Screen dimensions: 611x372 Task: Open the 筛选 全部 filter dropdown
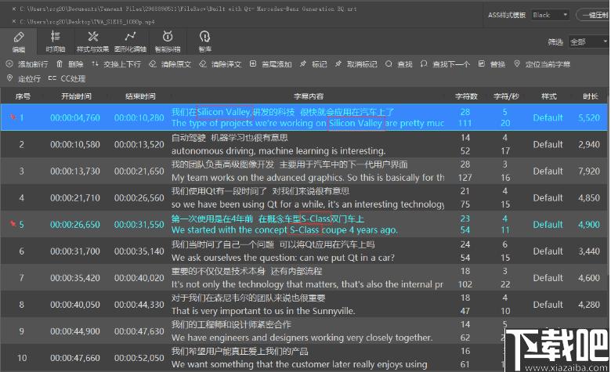click(588, 42)
